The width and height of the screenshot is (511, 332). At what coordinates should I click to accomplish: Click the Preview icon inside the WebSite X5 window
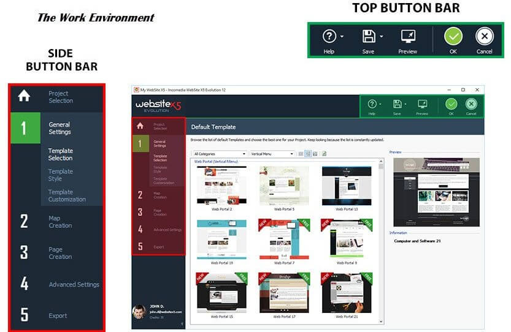pyautogui.click(x=422, y=104)
